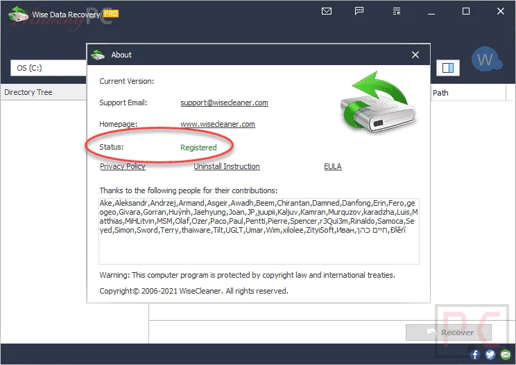The image size is (516, 365).
Task: Toggle the preview pane layout icon
Action: pyautogui.click(x=448, y=68)
